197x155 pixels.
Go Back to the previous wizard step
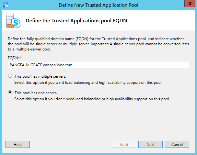coord(124,144)
